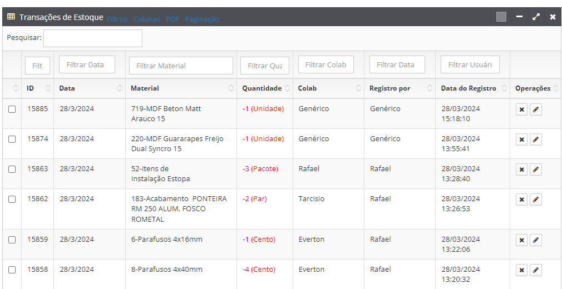The height and width of the screenshot is (289, 562).
Task: Tick the checkbox for row 15885
Action: [x=12, y=109]
